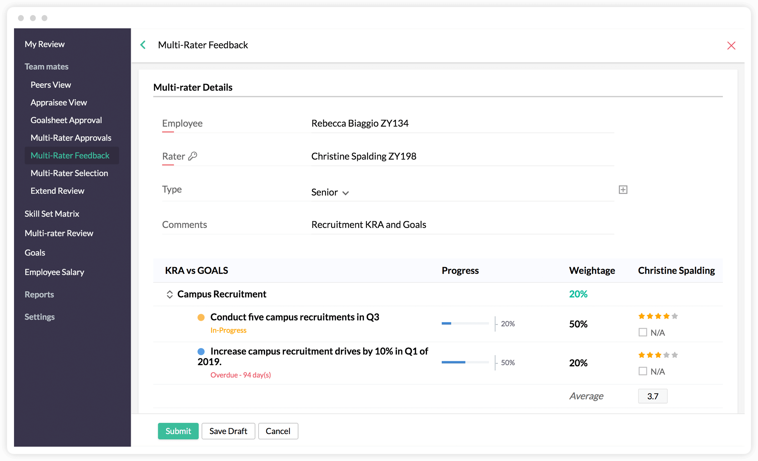
Task: Click the Weightage column header
Action: (x=592, y=270)
